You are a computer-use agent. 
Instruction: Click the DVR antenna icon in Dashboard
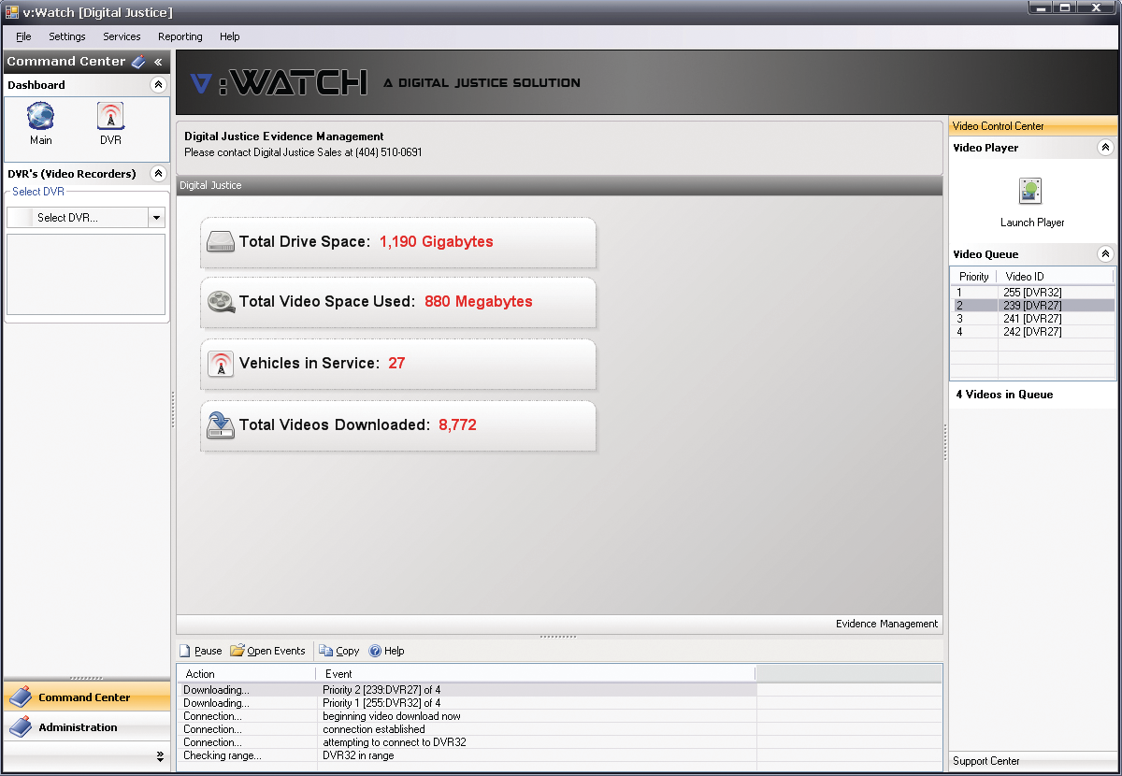[x=110, y=118]
